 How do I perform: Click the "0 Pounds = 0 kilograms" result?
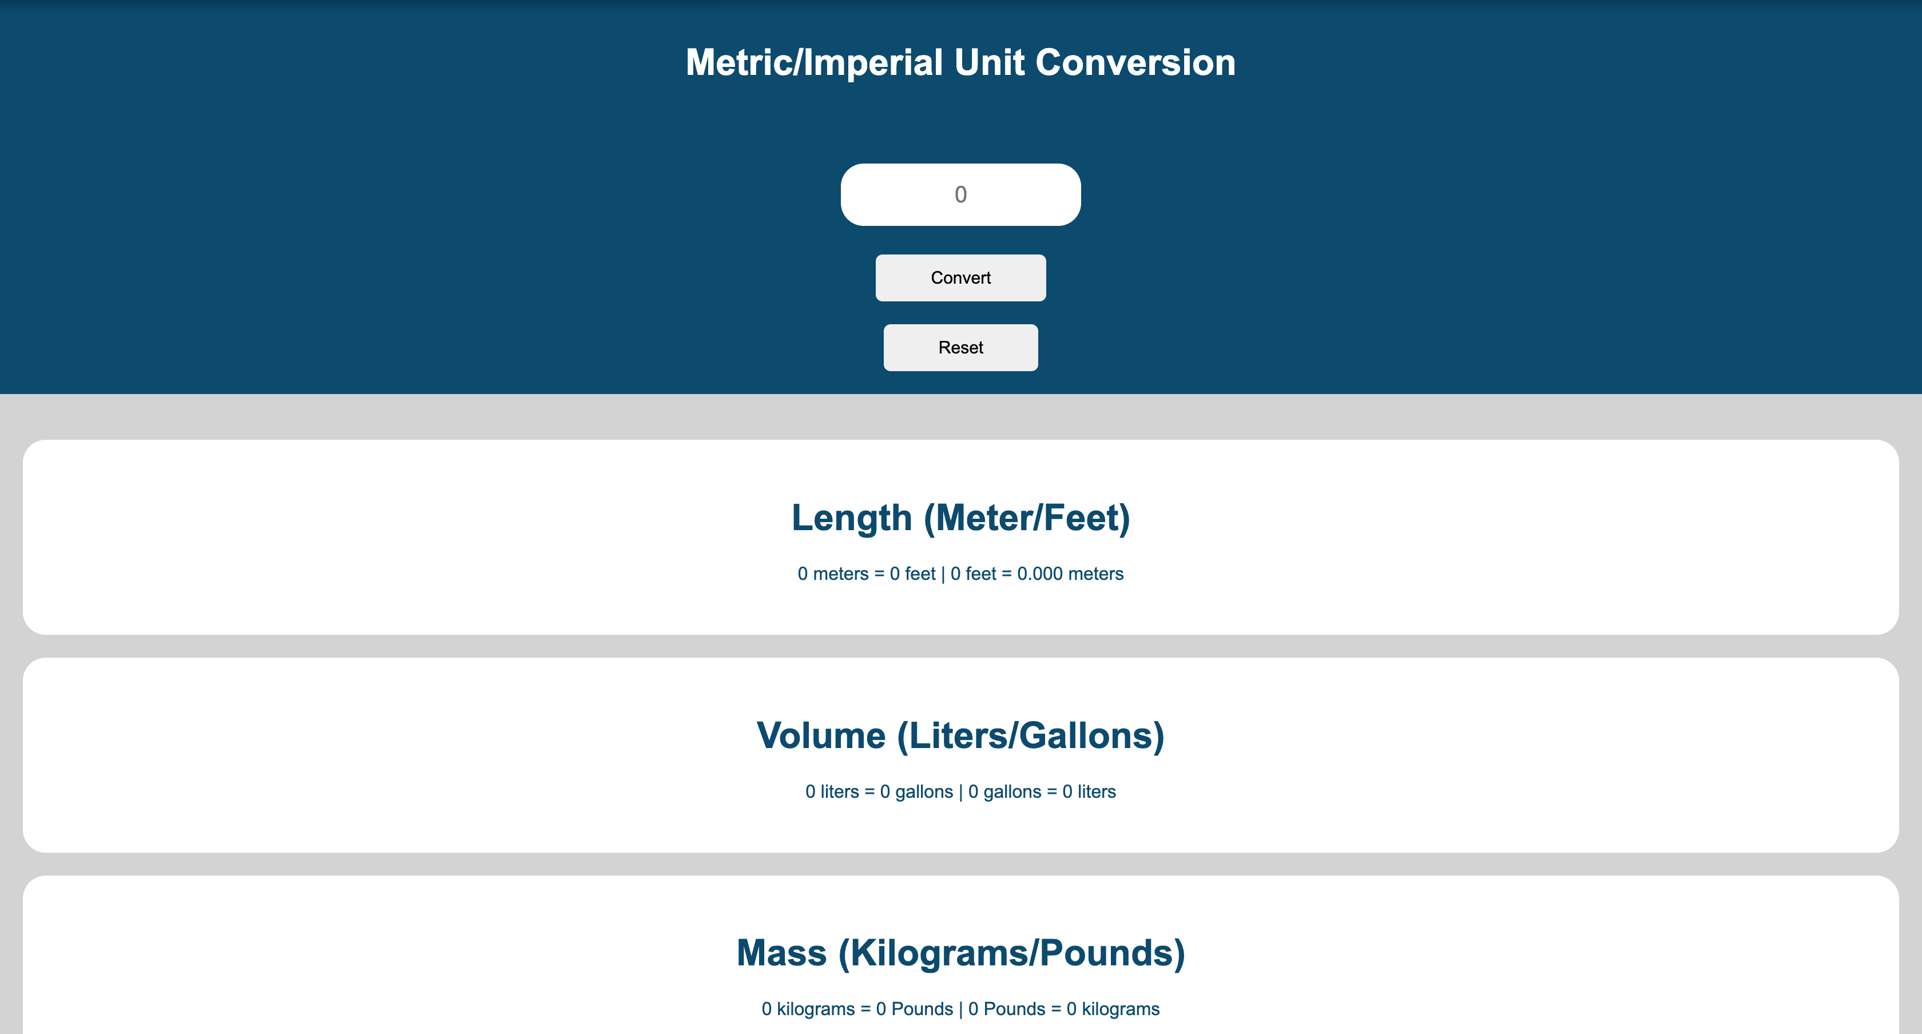click(1063, 1009)
